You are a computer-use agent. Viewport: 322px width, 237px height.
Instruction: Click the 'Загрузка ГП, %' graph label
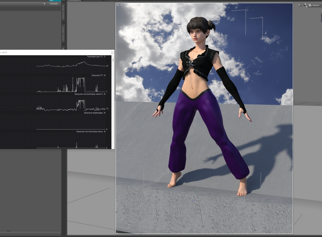coord(98,75)
